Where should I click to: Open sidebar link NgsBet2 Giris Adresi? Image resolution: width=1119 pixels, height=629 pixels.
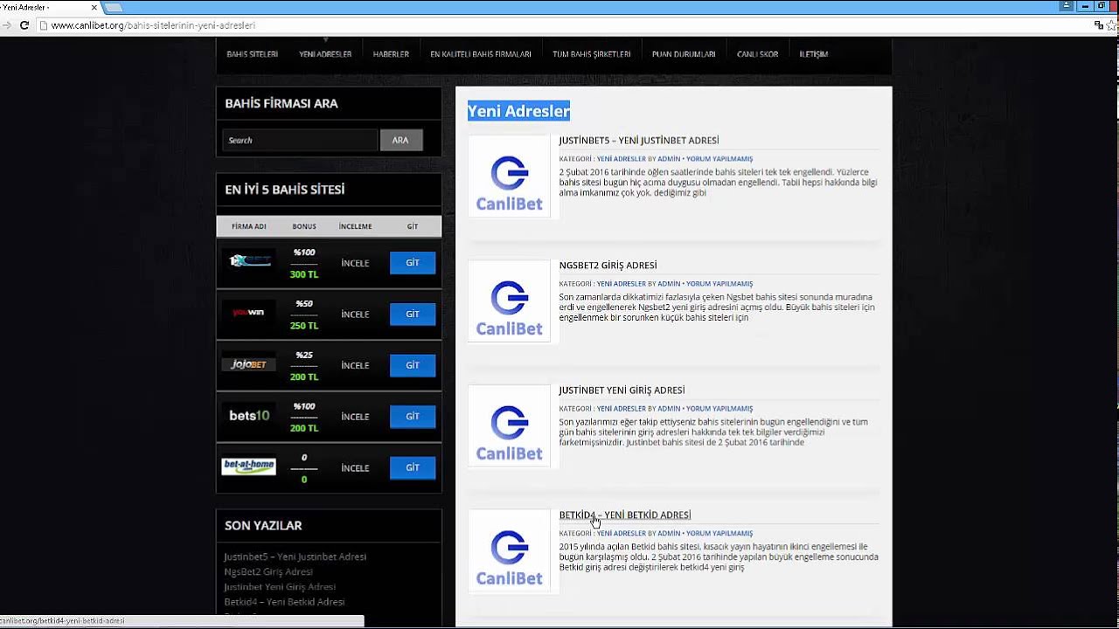tap(268, 571)
